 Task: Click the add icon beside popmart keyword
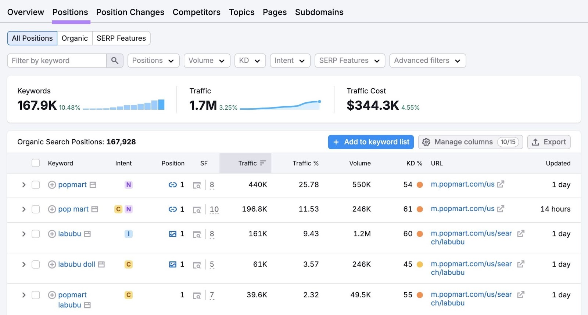point(52,185)
